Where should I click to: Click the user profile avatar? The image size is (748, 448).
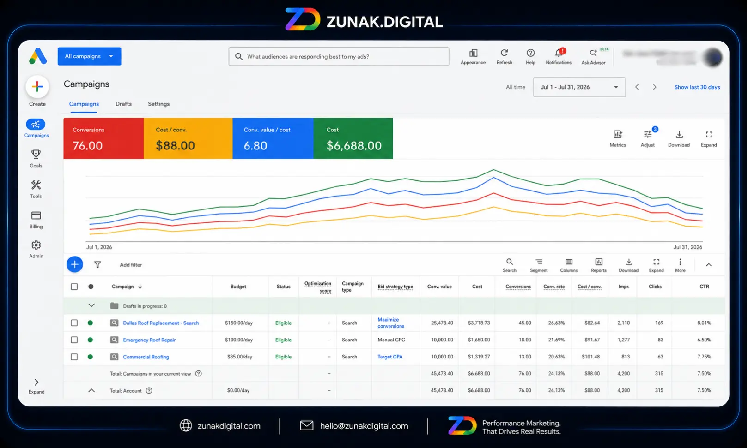[713, 57]
